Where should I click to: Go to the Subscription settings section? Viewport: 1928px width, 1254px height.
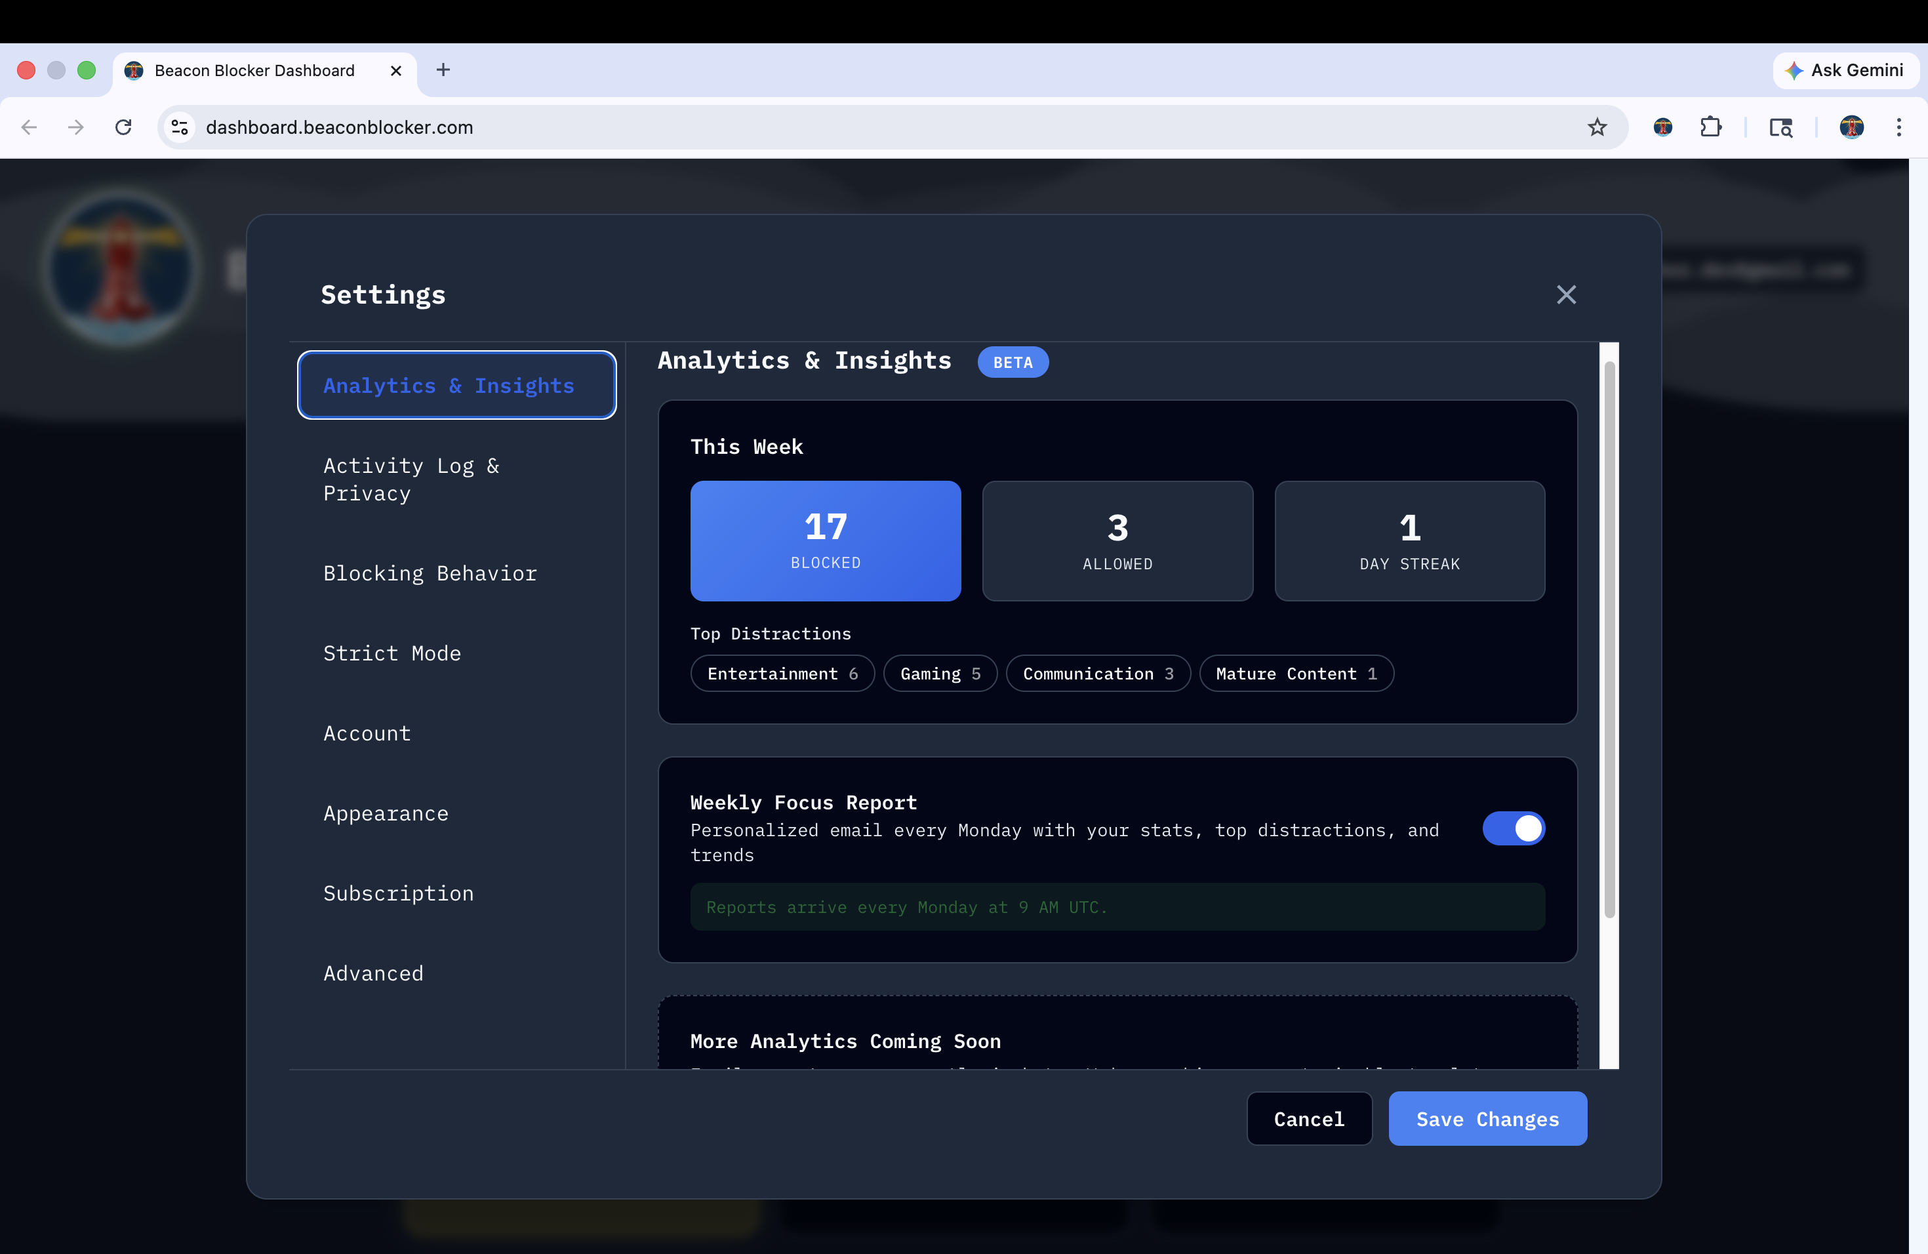[398, 893]
